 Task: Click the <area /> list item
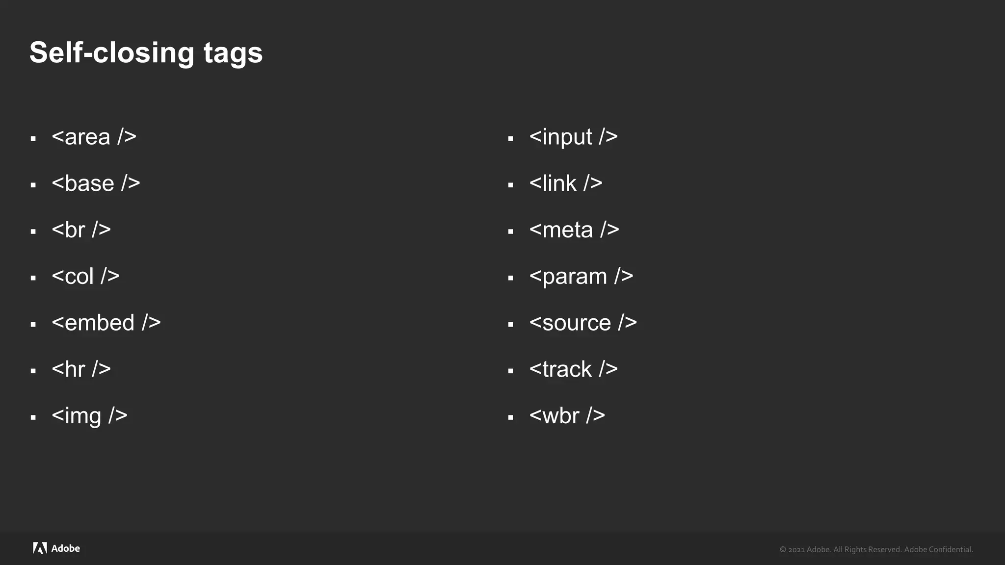click(94, 137)
